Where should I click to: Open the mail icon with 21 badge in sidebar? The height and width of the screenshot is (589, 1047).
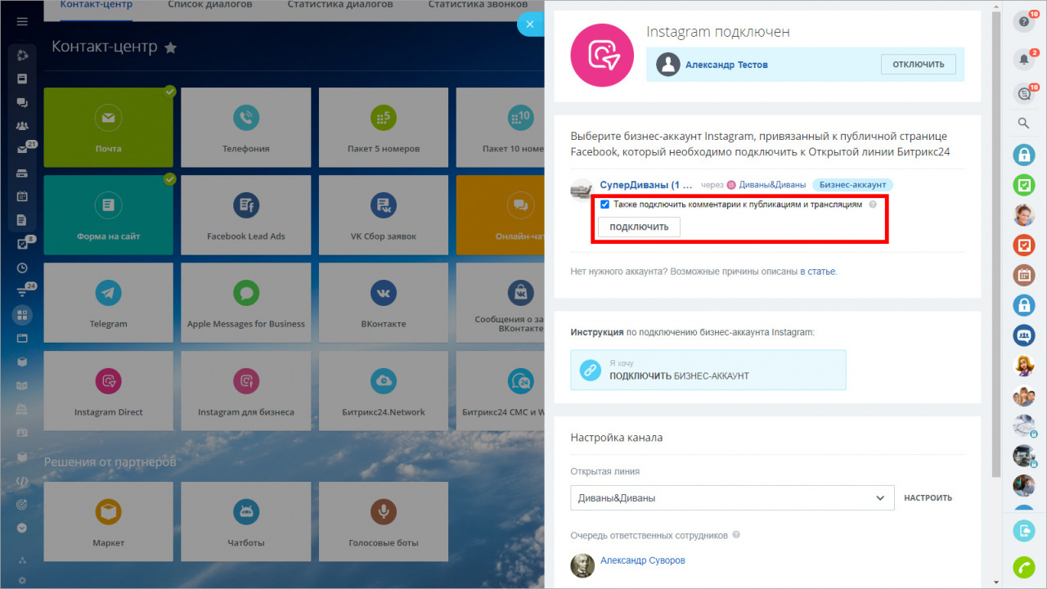pos(22,150)
